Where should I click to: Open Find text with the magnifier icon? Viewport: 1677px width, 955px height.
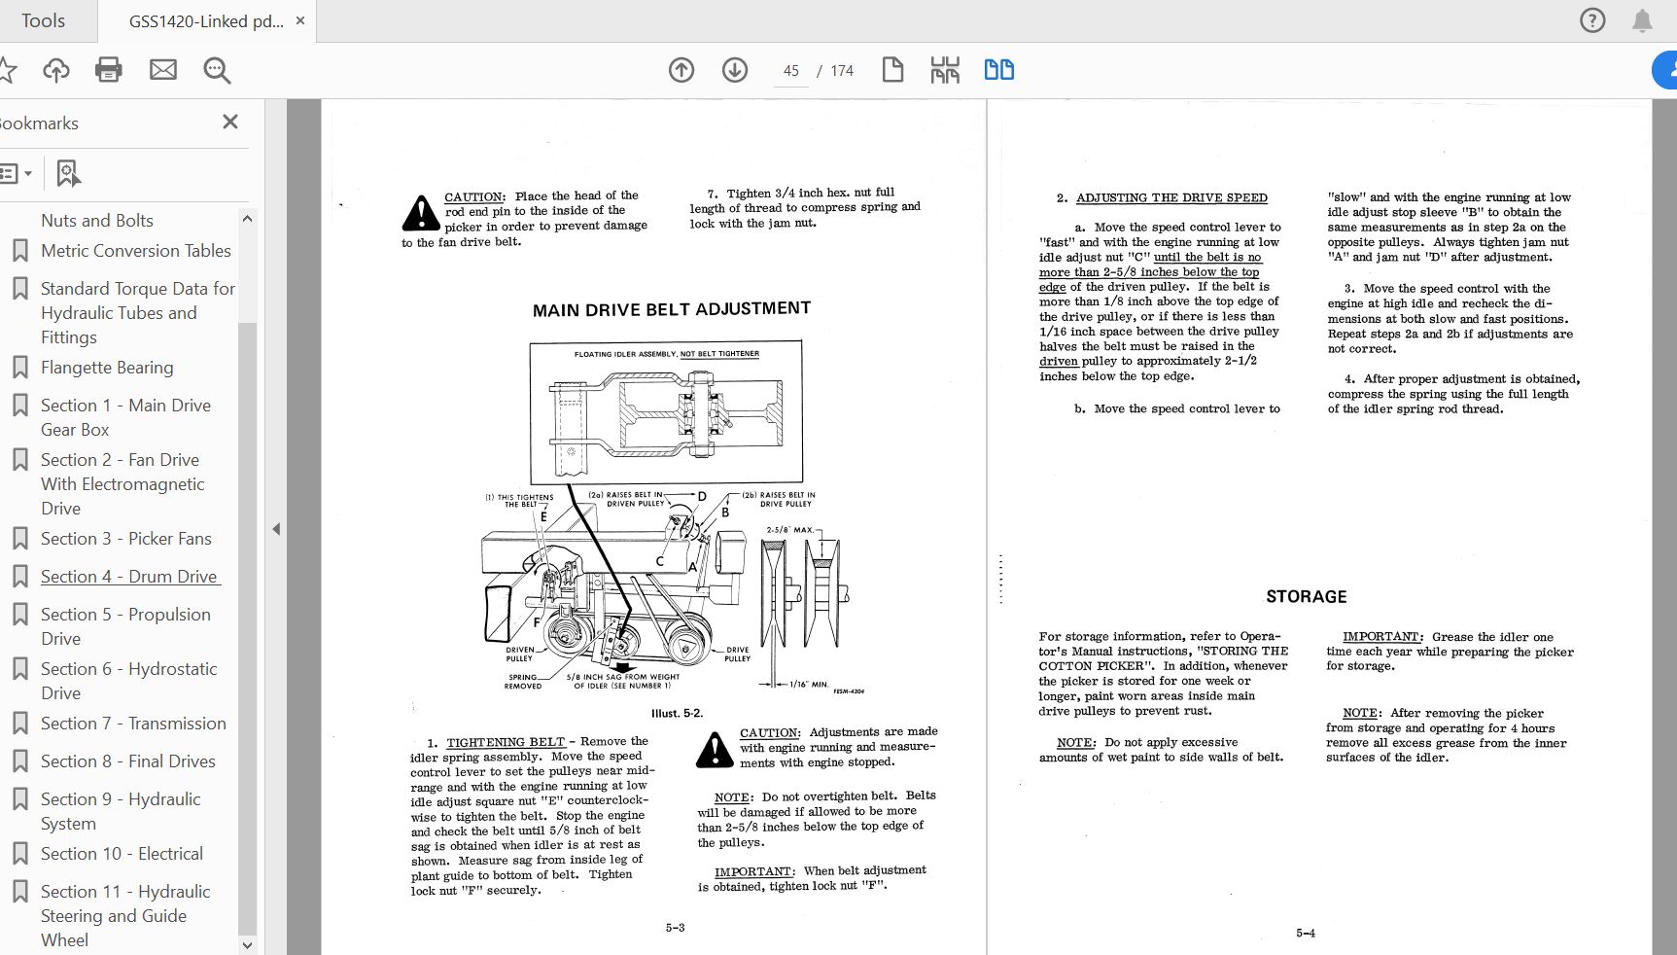point(217,70)
